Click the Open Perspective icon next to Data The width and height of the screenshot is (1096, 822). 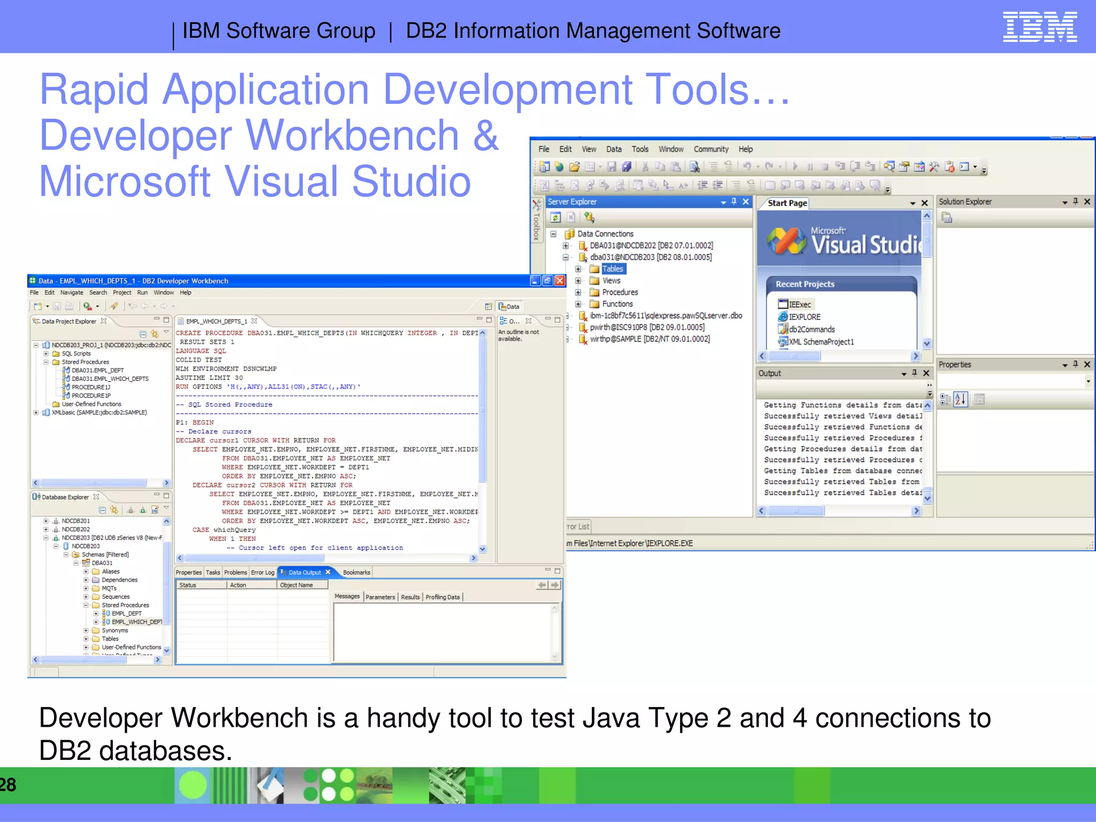tap(488, 307)
